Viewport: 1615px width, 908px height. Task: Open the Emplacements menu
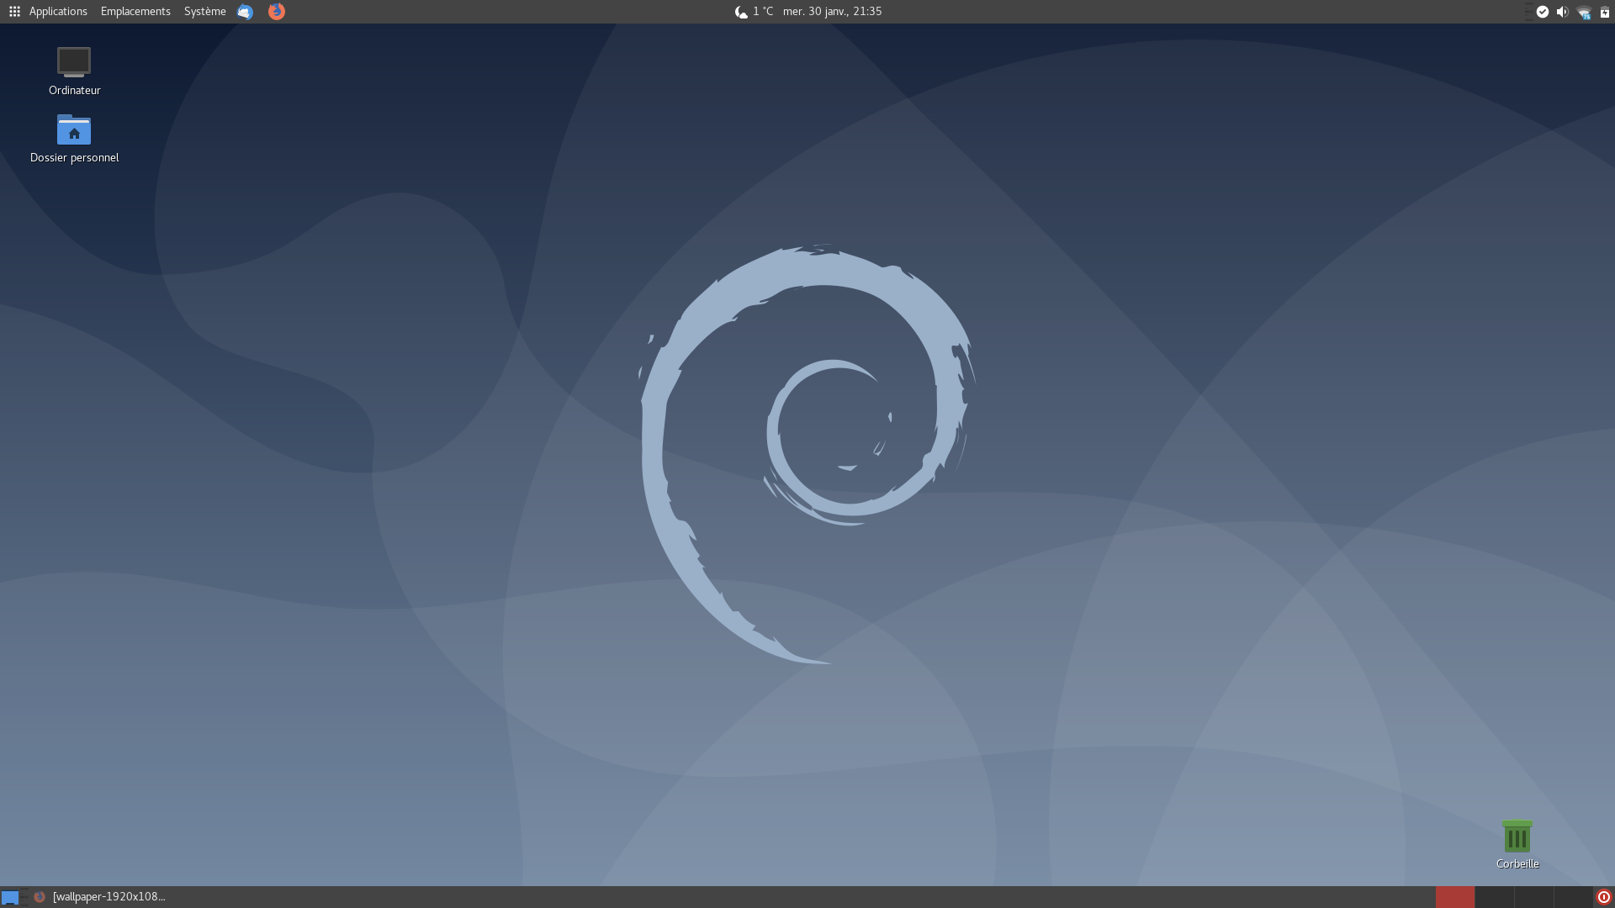pos(135,11)
